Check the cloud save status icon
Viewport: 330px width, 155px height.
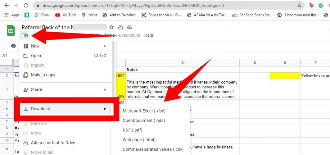130,27
